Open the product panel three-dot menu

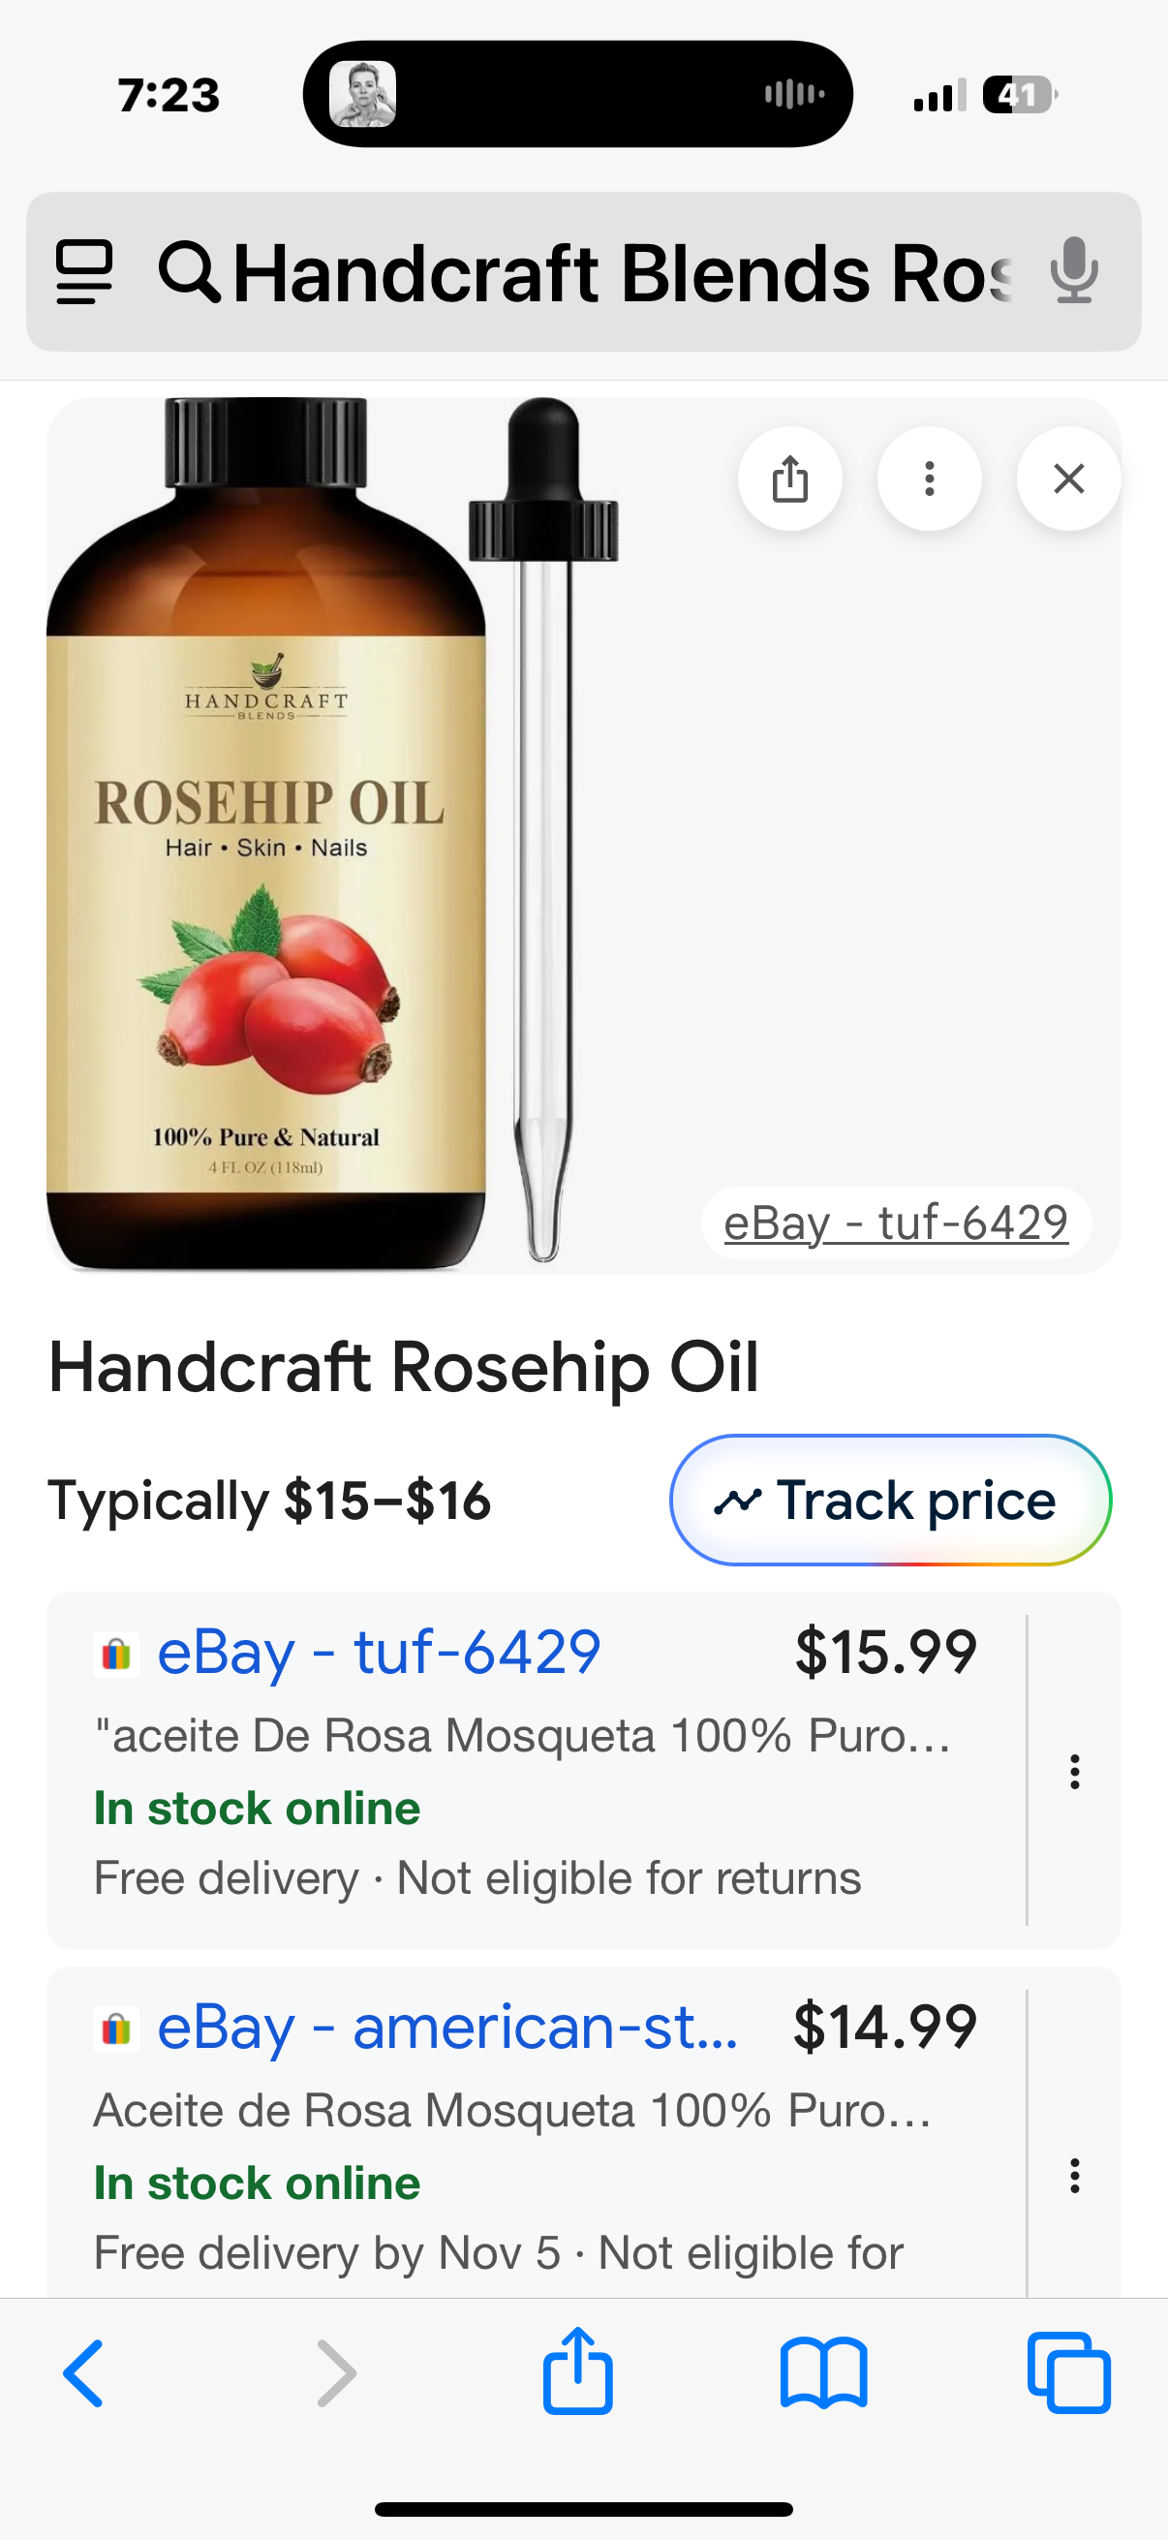click(x=929, y=480)
